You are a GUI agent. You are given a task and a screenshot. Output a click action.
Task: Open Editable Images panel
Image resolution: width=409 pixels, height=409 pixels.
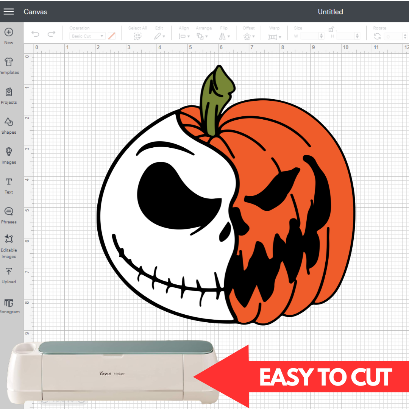click(x=9, y=246)
